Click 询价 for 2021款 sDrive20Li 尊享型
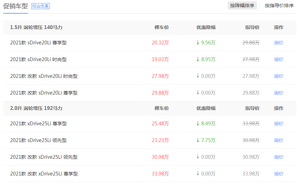Viewport: 303px width, 184px height. (x=279, y=43)
